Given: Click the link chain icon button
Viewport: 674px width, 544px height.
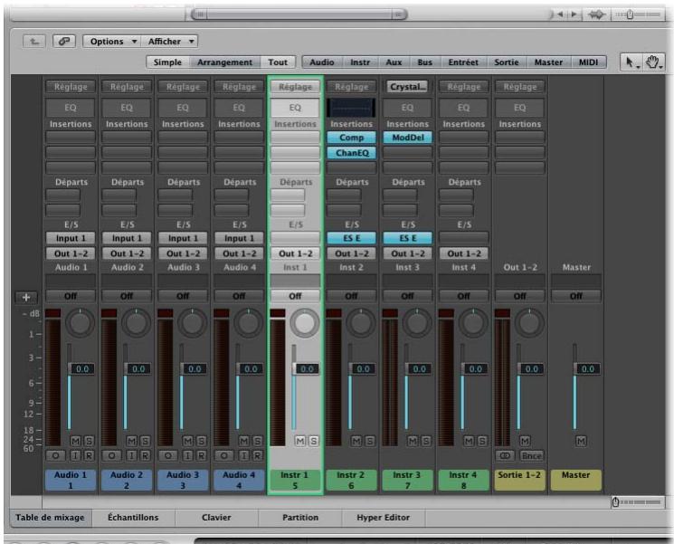Looking at the screenshot, I should [64, 42].
